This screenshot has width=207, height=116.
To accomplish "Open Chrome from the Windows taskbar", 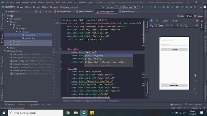I will click(x=68, y=113).
